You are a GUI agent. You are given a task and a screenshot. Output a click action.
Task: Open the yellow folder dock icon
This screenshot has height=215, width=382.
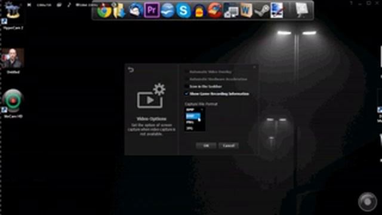click(119, 11)
